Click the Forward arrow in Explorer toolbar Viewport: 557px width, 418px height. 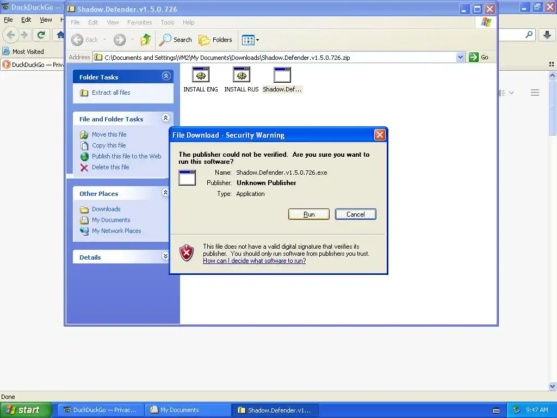(x=120, y=40)
